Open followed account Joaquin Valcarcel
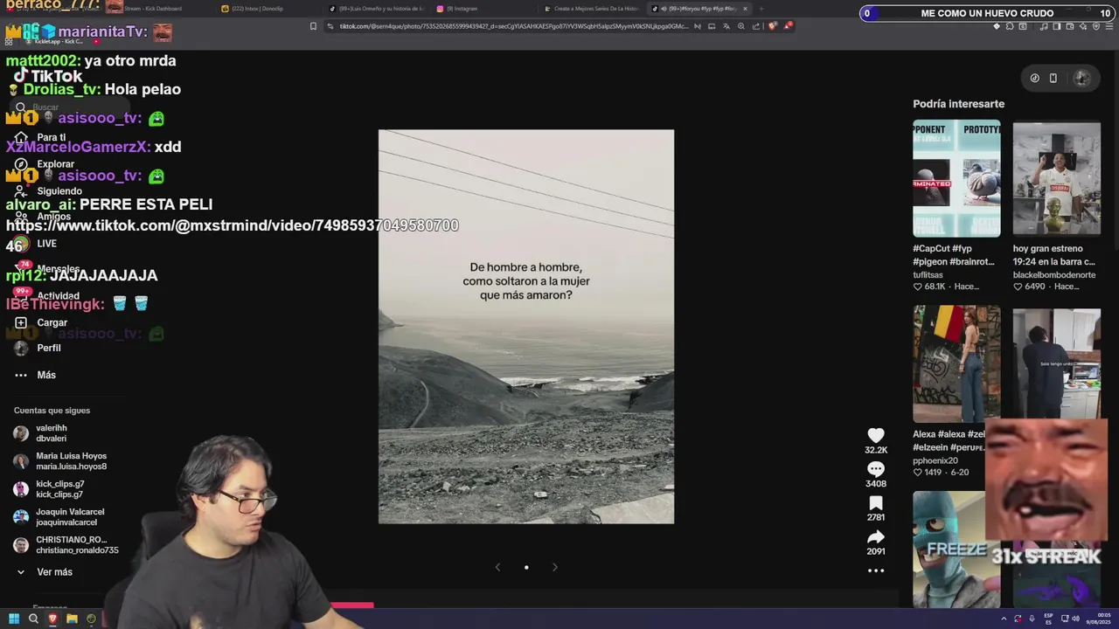The width and height of the screenshot is (1119, 629). [x=58, y=517]
